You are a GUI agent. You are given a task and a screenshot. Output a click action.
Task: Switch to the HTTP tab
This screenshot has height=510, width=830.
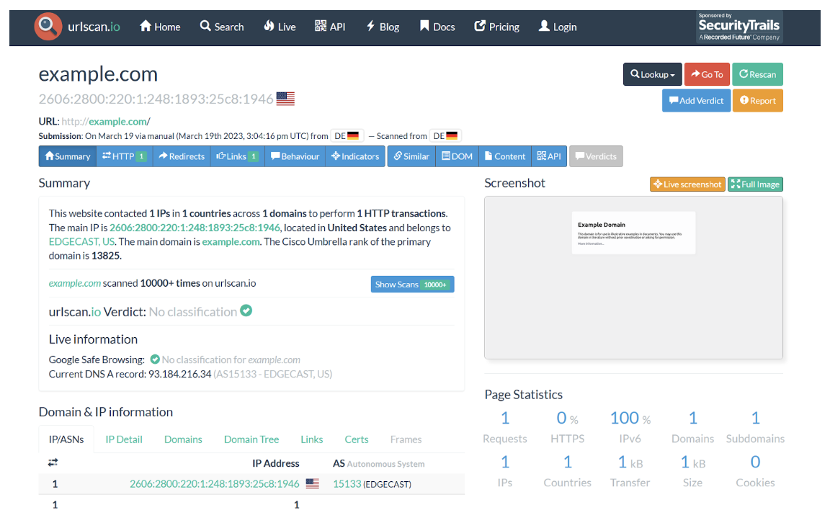pos(124,156)
